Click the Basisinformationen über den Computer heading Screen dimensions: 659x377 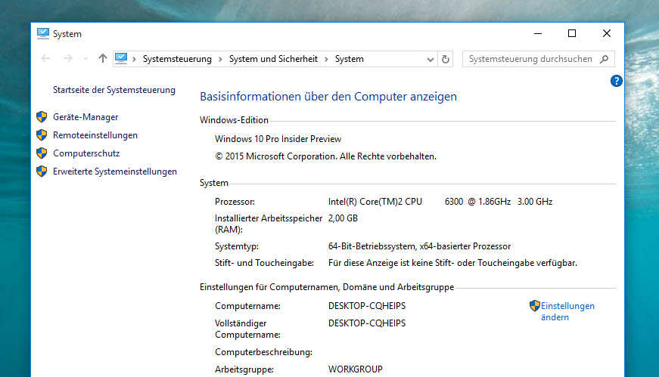328,97
